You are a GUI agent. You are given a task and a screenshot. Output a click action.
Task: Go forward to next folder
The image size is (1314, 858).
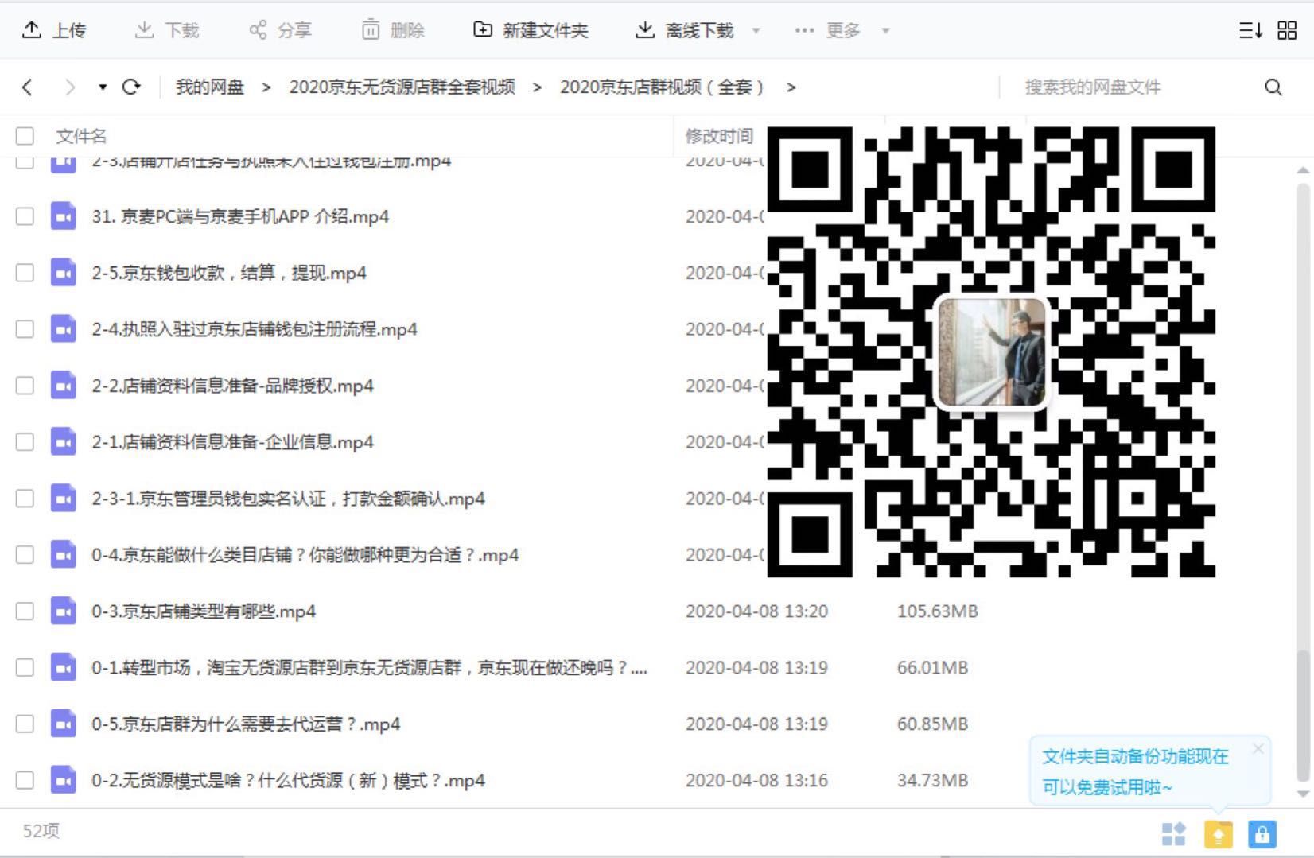70,87
